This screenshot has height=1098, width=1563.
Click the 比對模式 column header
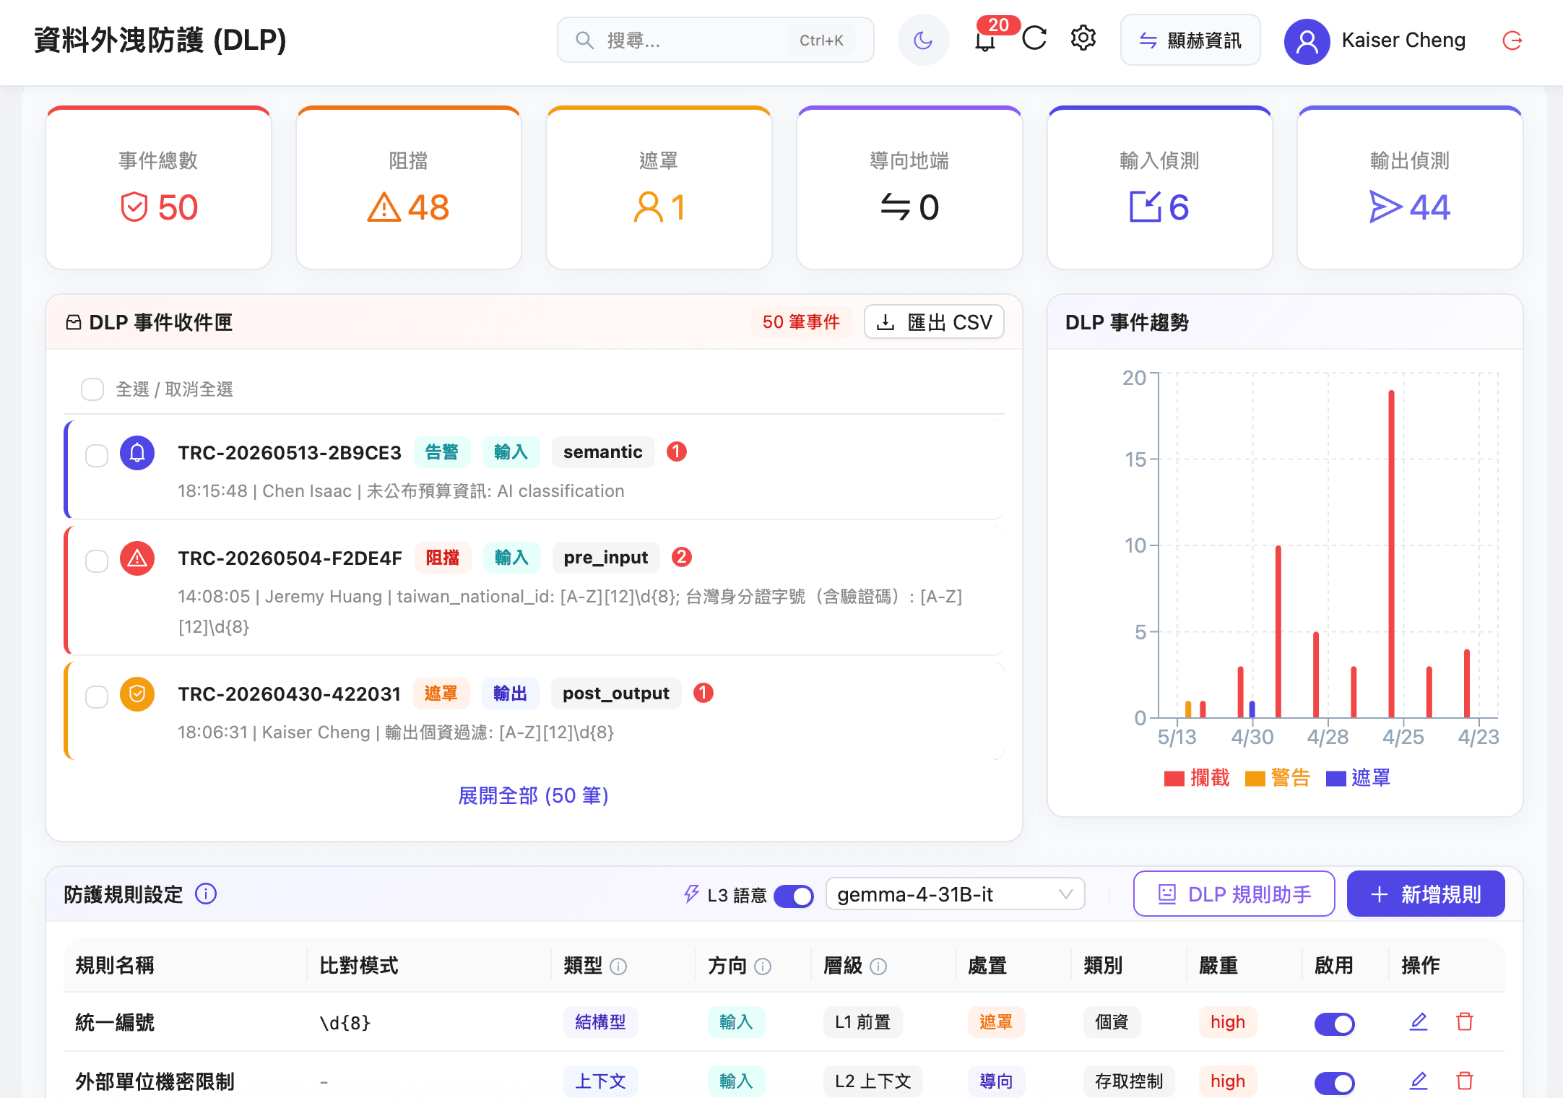359,966
